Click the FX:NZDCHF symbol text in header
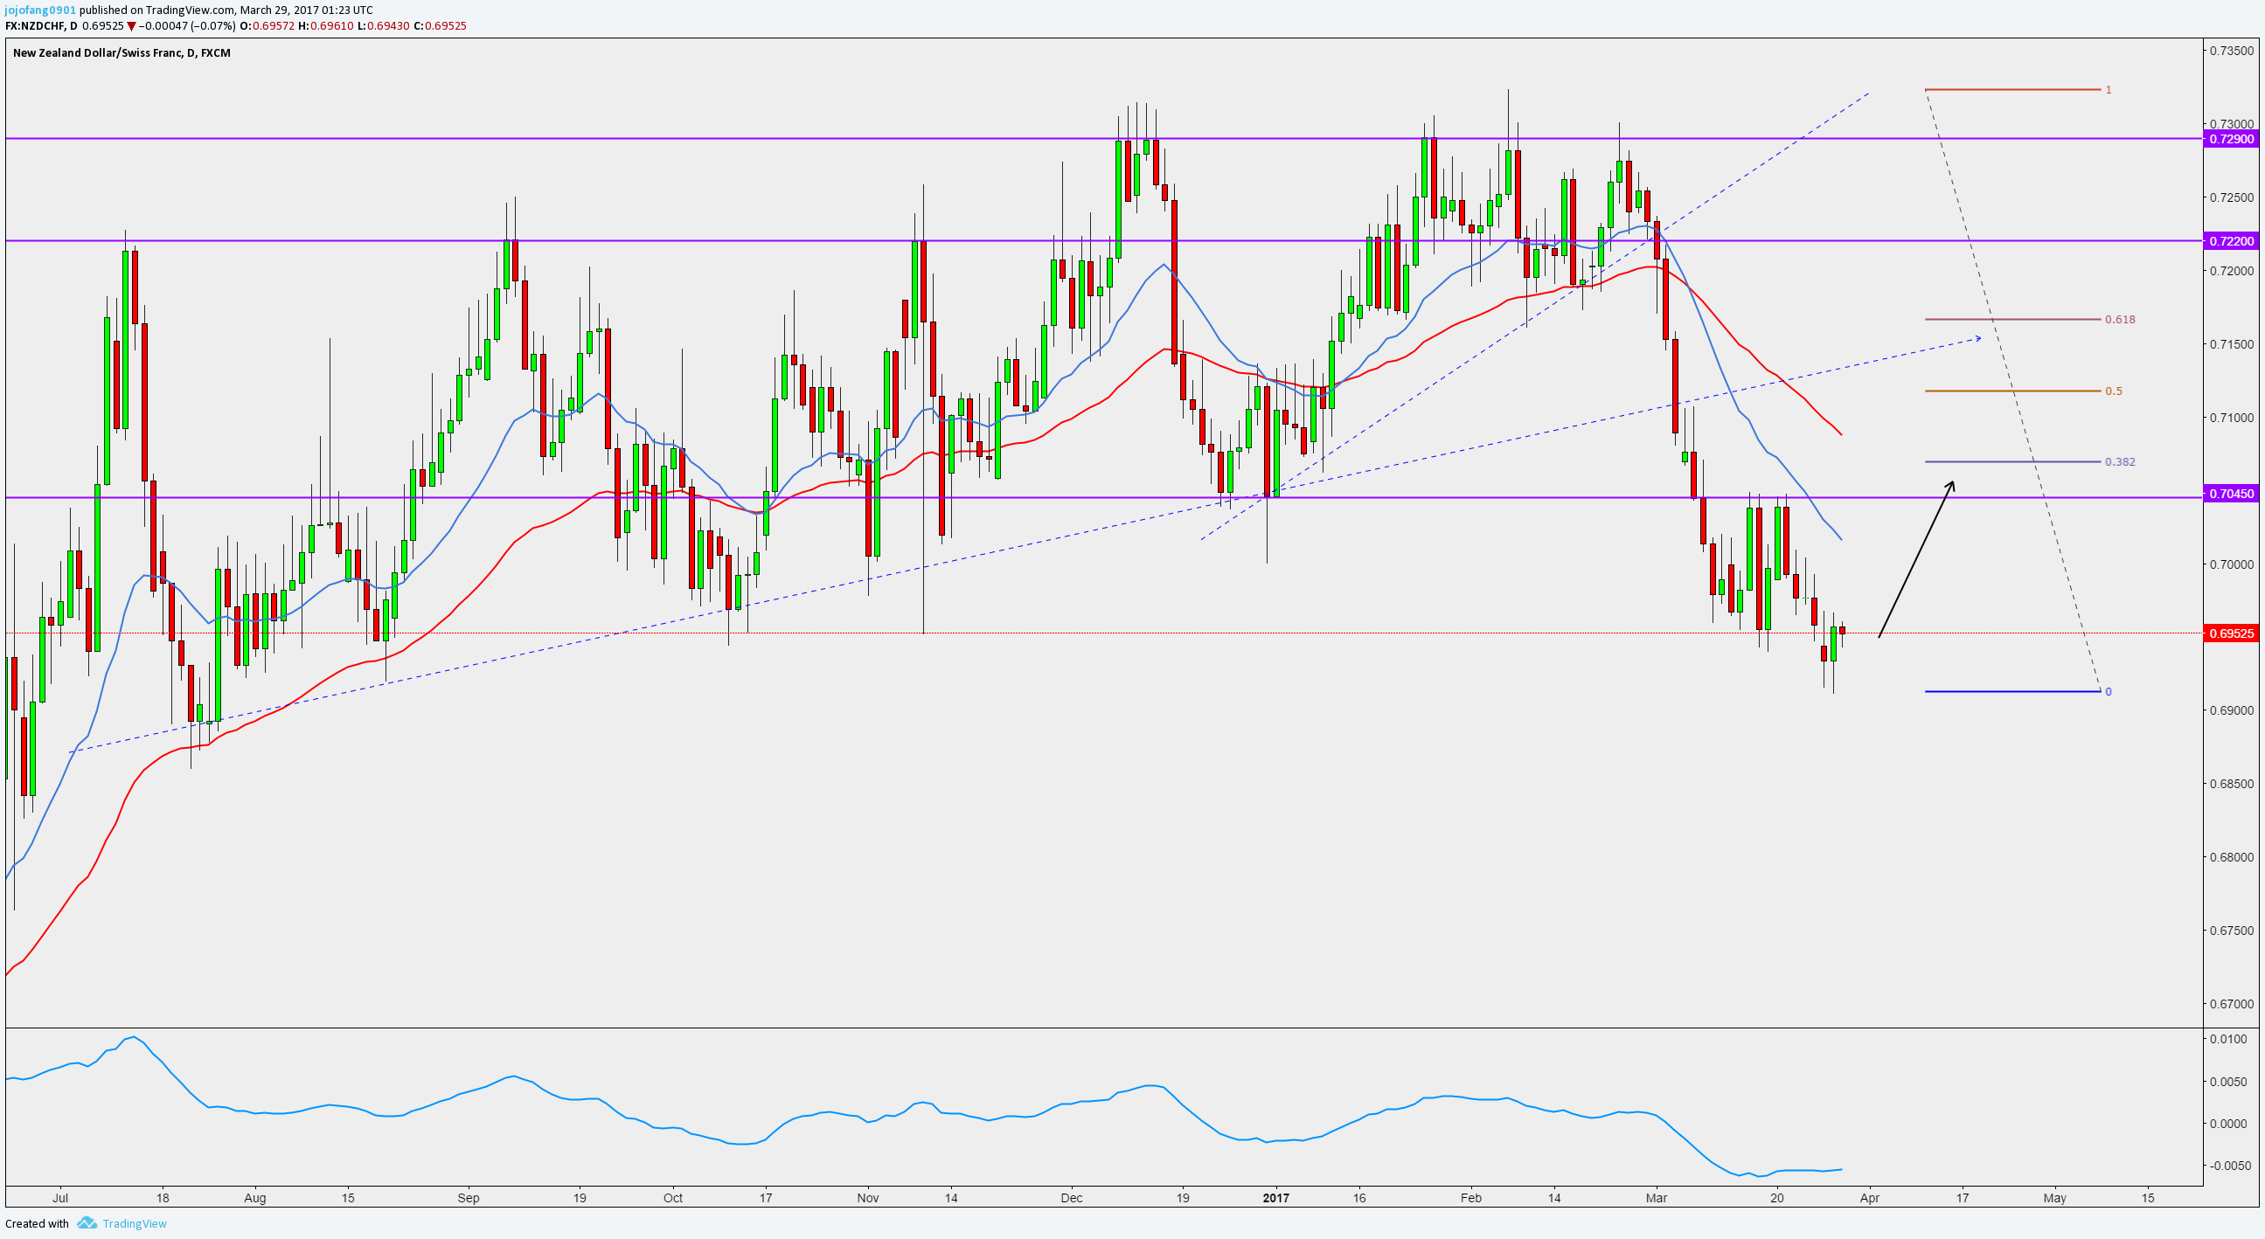 coord(35,26)
